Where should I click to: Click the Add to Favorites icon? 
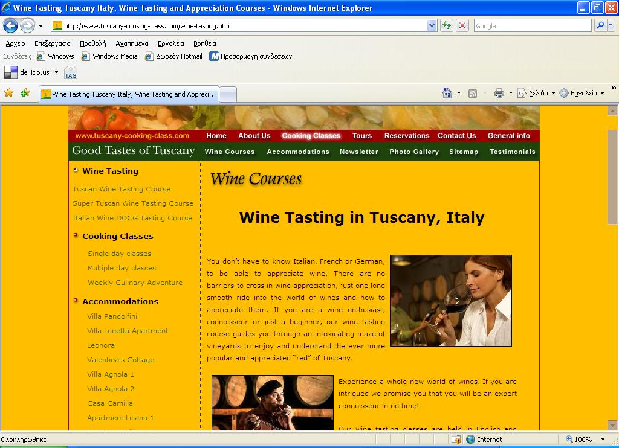(25, 92)
